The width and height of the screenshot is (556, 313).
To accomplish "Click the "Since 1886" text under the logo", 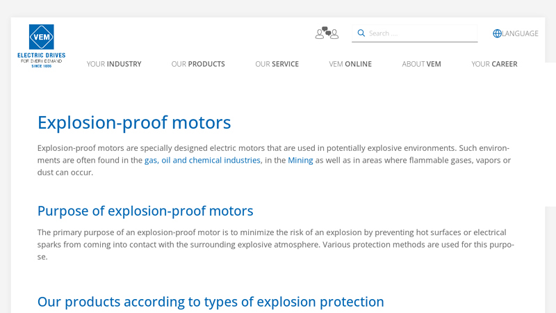I will click(x=41, y=66).
